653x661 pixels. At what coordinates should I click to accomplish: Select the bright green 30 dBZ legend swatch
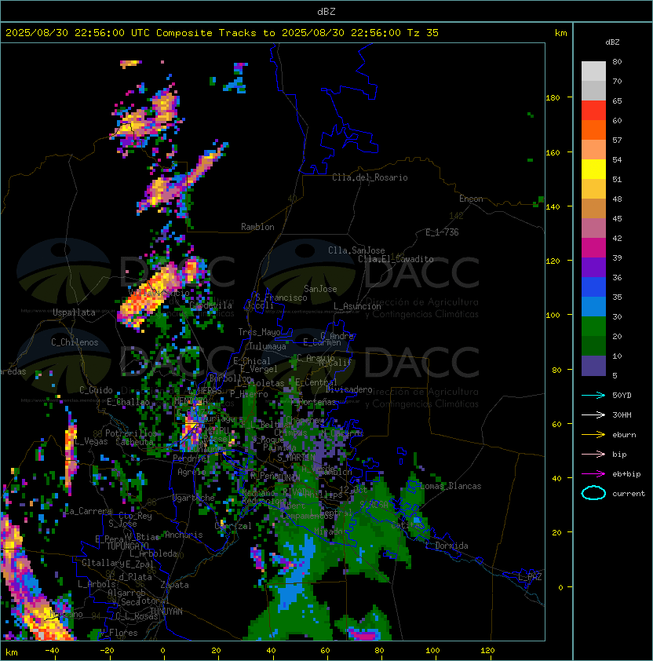click(x=593, y=326)
